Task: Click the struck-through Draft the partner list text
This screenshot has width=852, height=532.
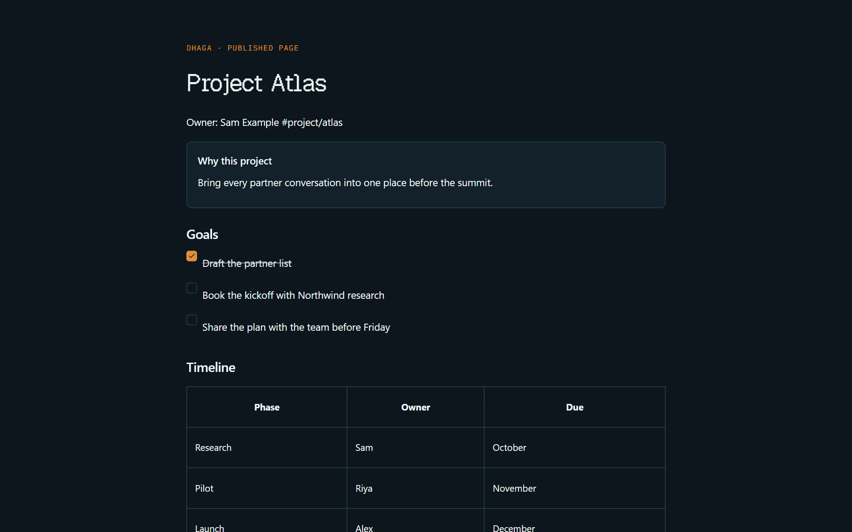Action: tap(247, 263)
